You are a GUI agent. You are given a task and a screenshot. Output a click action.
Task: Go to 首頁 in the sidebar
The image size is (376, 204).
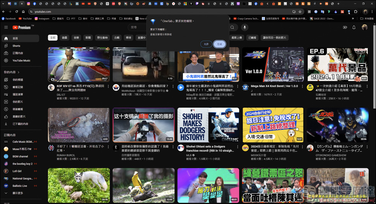point(20,38)
